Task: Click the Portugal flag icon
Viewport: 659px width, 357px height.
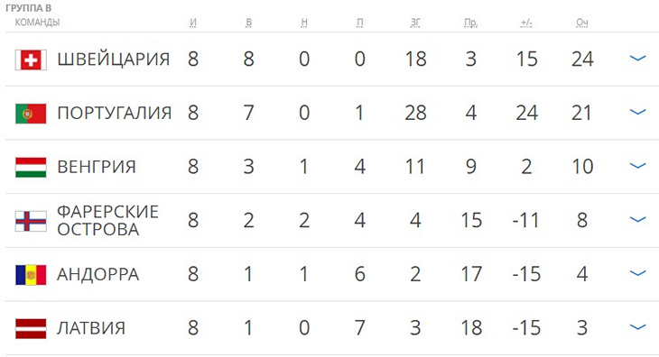Action: 31,114
